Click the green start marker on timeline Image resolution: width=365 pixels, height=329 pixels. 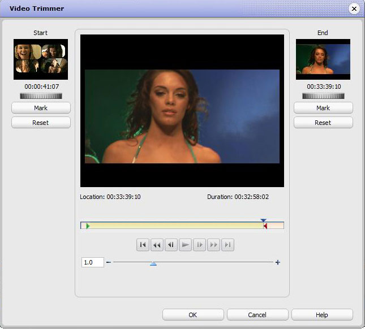click(88, 226)
